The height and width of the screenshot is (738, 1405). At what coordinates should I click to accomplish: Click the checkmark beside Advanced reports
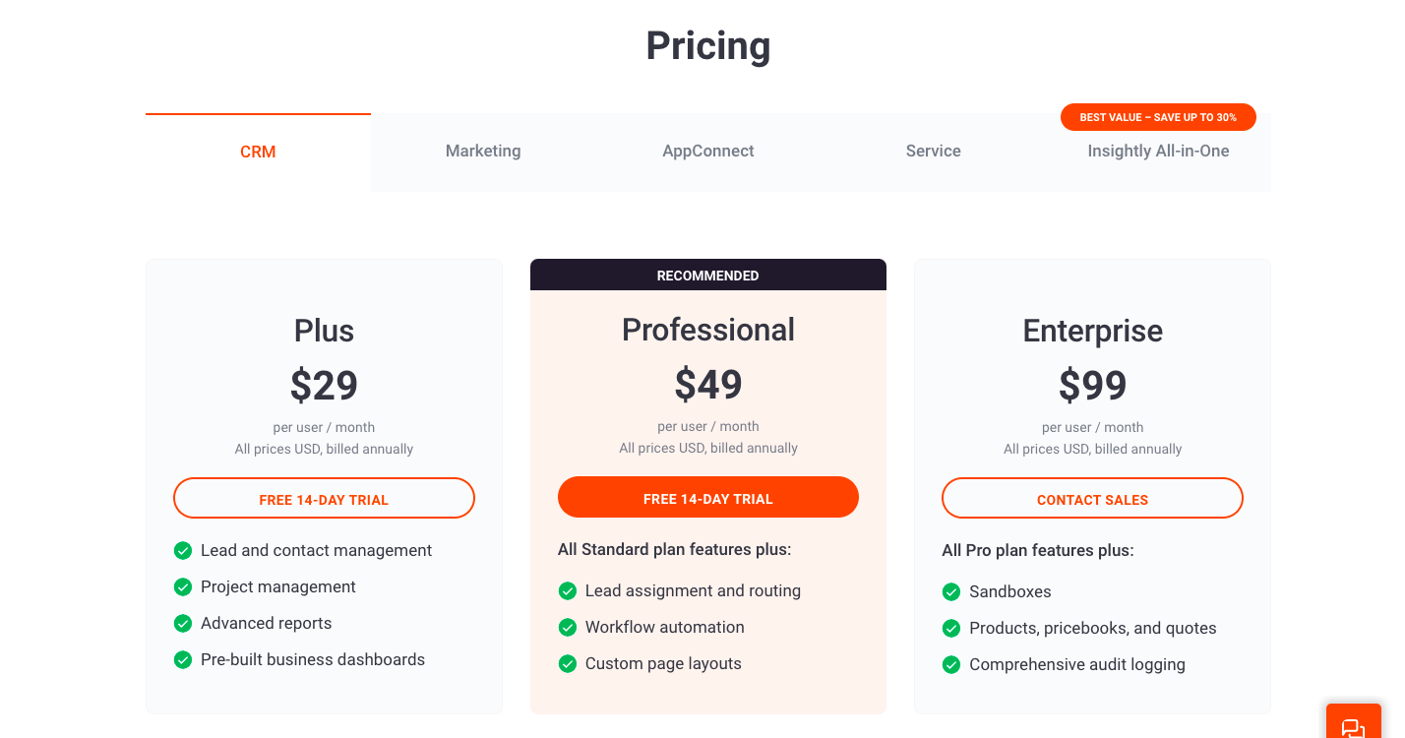[x=183, y=623]
